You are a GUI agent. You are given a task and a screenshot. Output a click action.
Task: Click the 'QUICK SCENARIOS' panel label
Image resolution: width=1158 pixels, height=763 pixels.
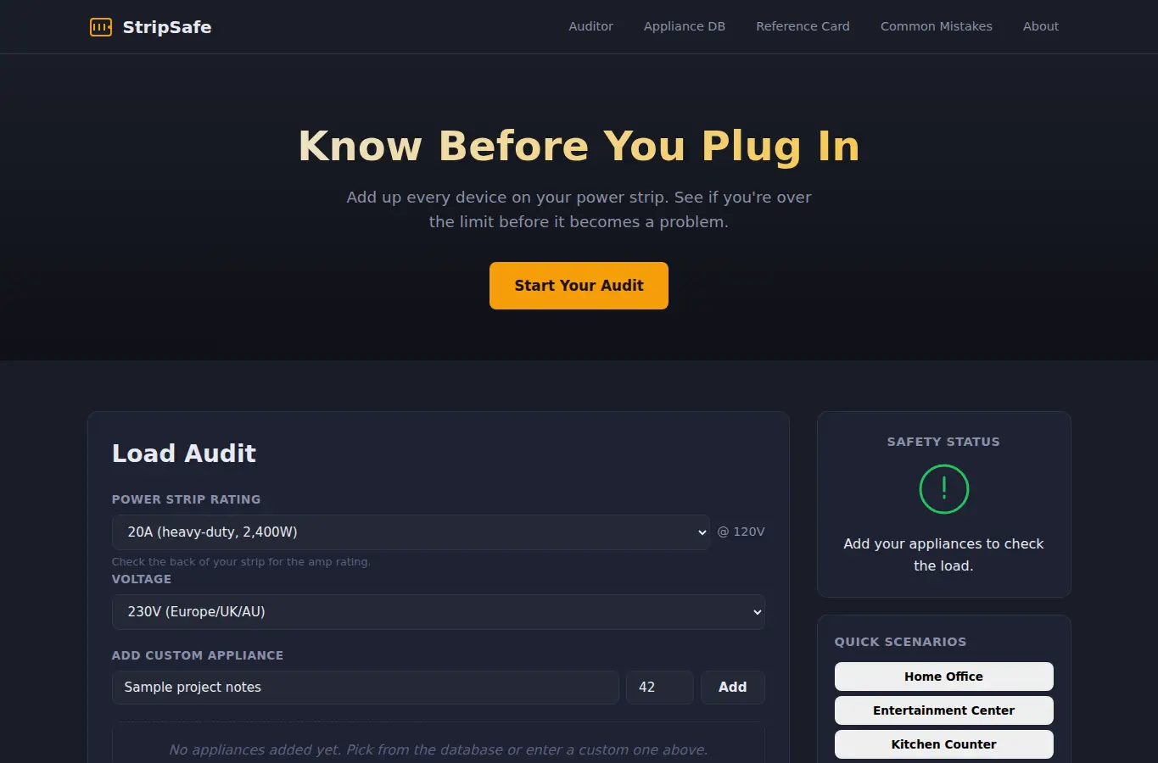pyautogui.click(x=900, y=642)
